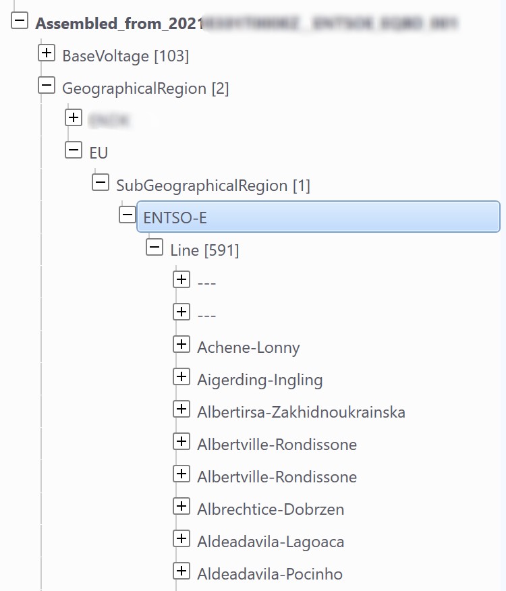Select the second Albertville-Rondissone label
The height and width of the screenshot is (591, 506).
277,476
